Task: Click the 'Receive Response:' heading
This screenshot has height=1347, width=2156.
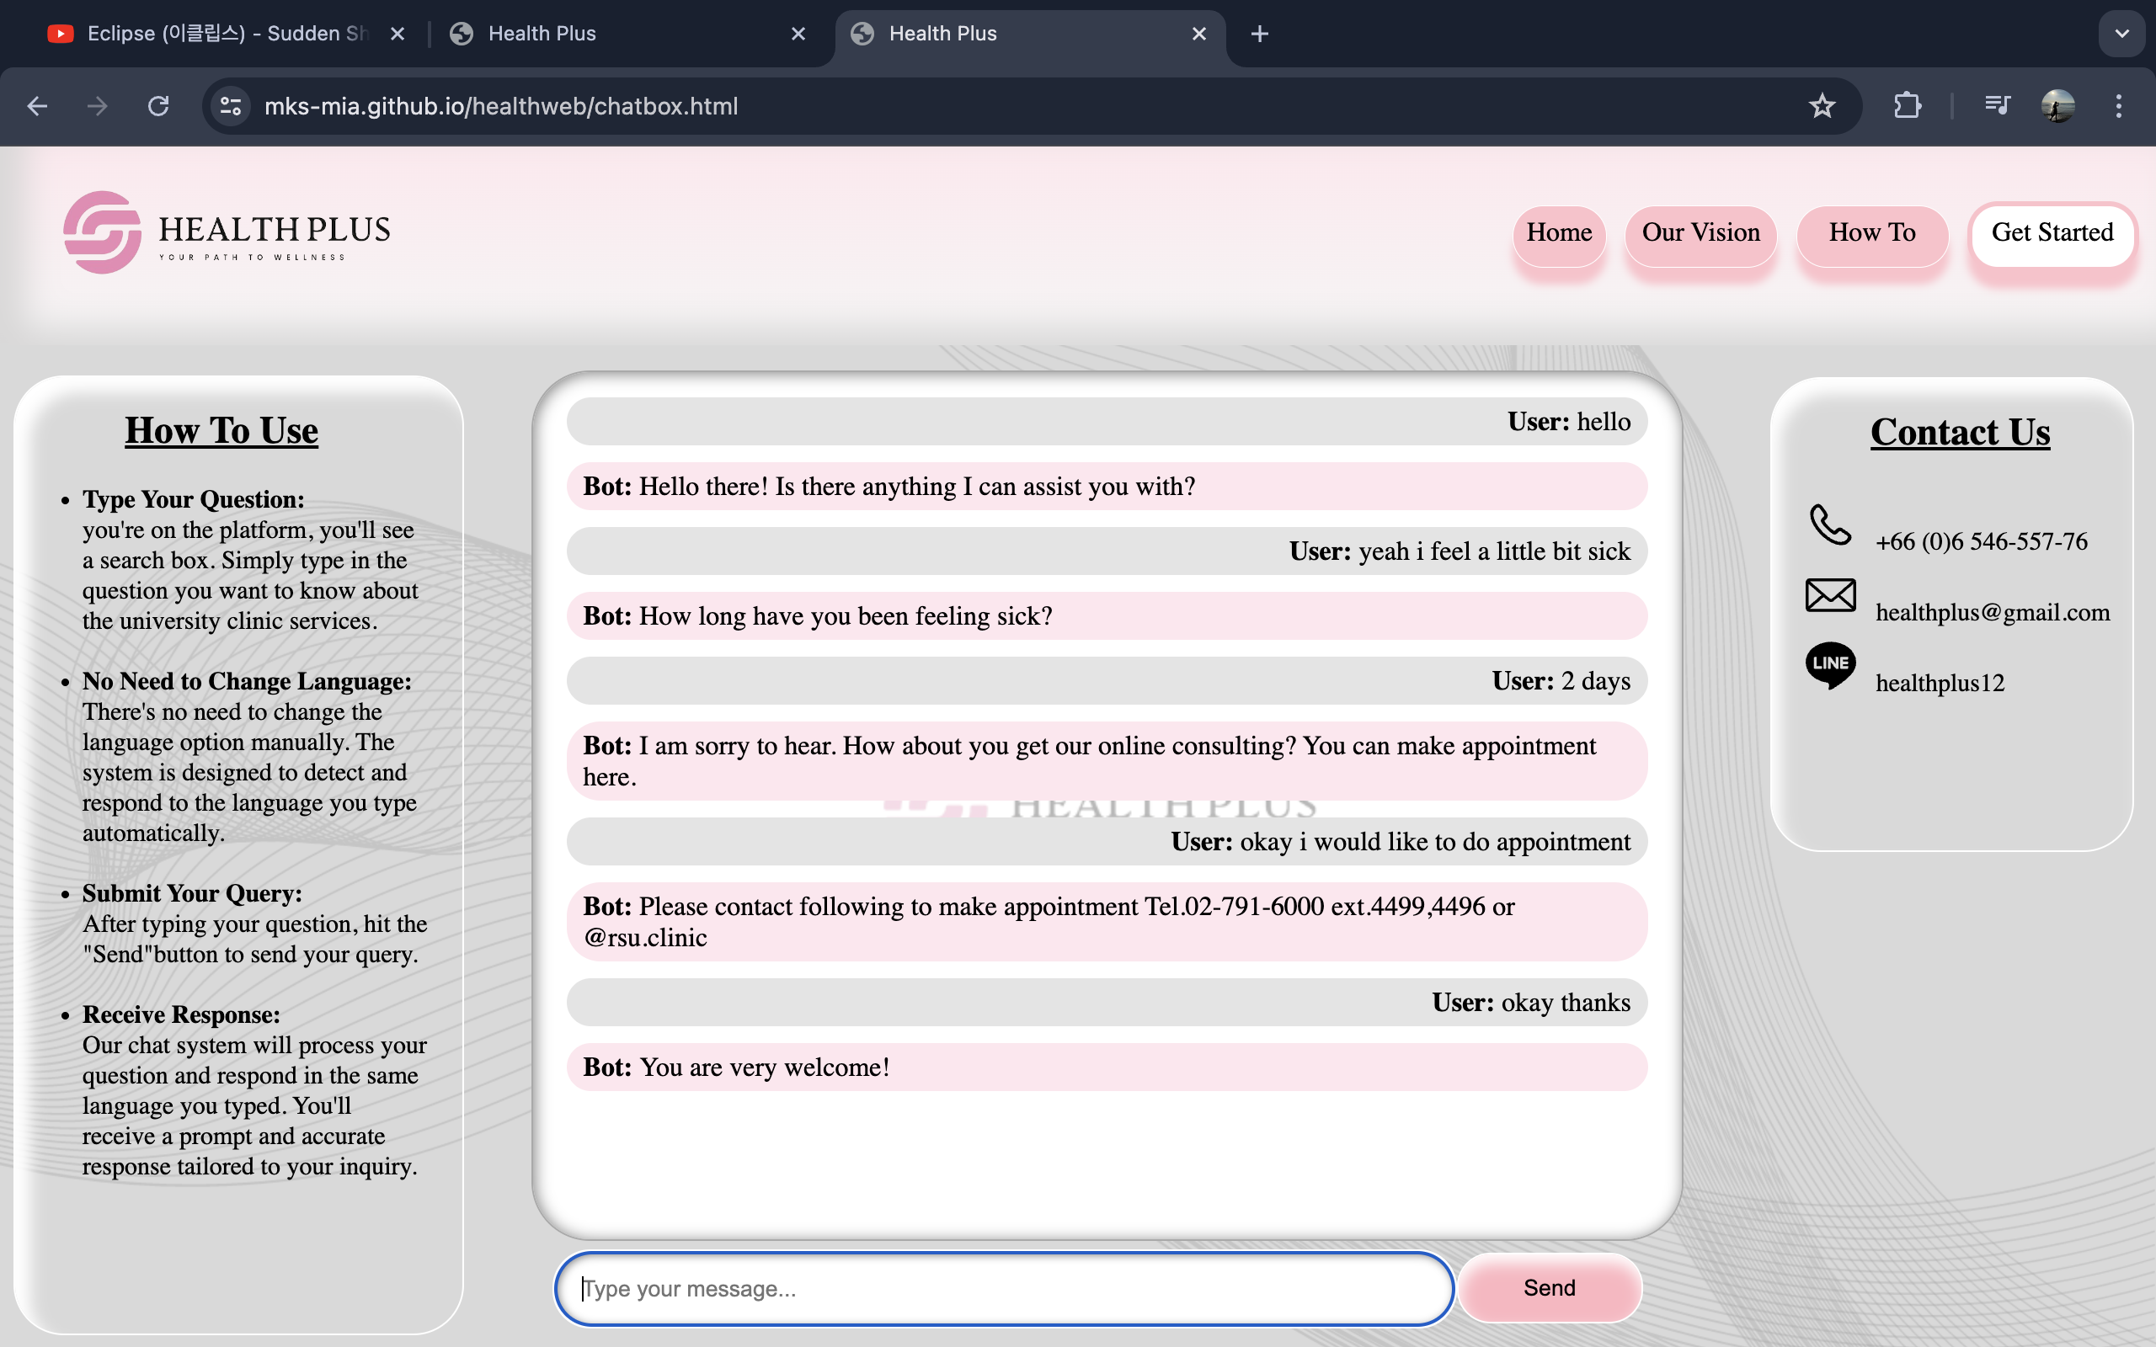Action: pos(181,1014)
